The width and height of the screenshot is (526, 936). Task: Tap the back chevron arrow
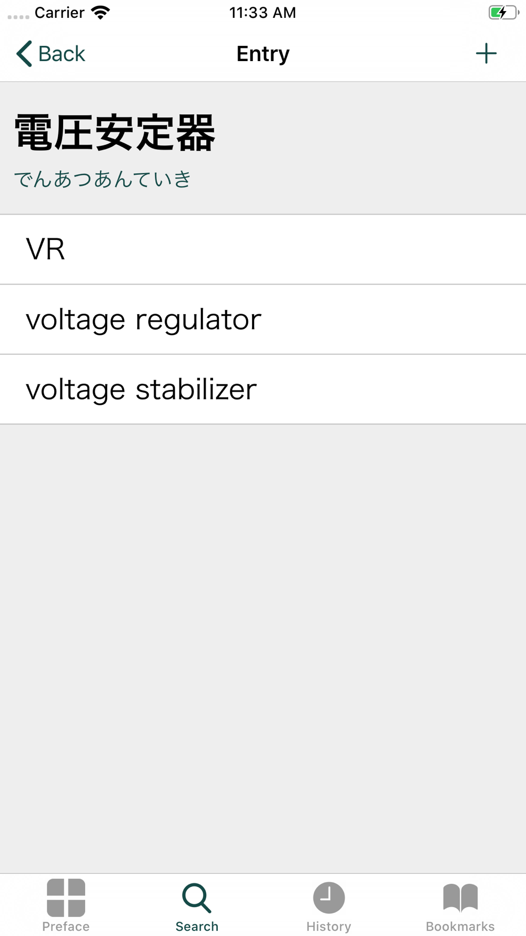[24, 54]
